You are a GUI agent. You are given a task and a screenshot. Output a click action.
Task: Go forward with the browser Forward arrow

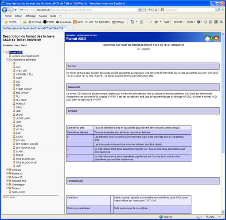click(x=11, y=10)
